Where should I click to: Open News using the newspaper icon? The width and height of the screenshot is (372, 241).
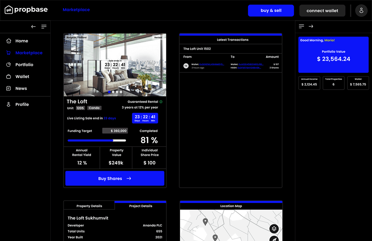pos(9,88)
